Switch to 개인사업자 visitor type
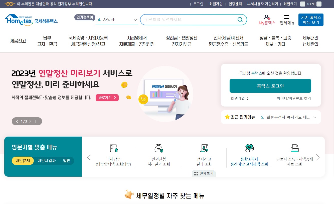The height and width of the screenshot is (204, 334). 47,161
